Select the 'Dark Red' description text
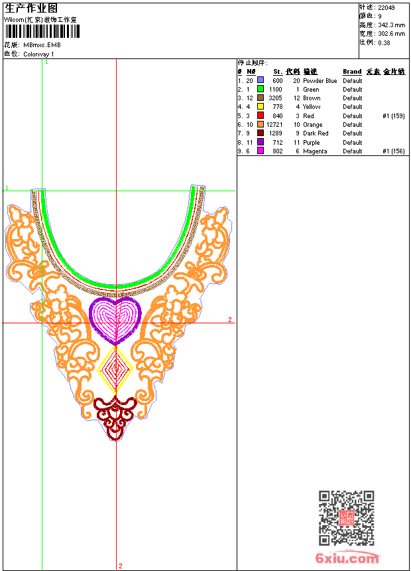411x571 pixels. 316,133
